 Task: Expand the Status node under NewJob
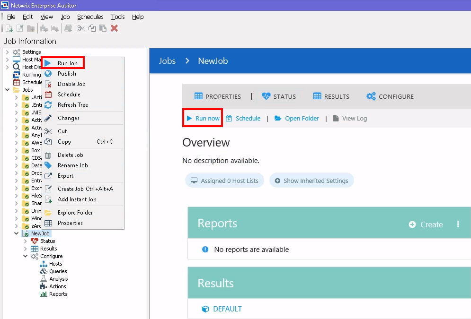pos(26,241)
